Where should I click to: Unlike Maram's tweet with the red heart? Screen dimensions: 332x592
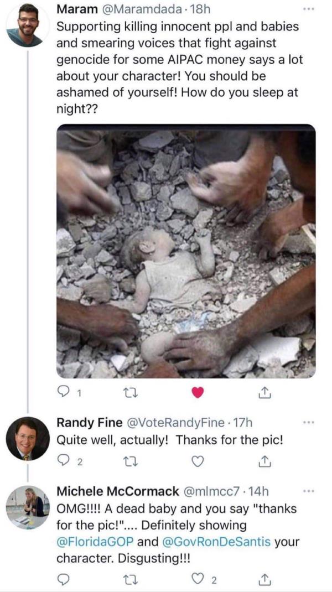(x=198, y=393)
